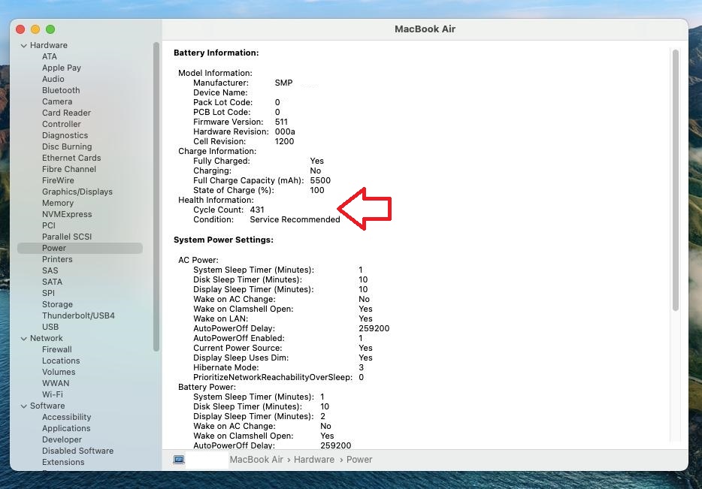Select Graphics/Displays entry
Screen dimensions: 702x489
pos(77,192)
